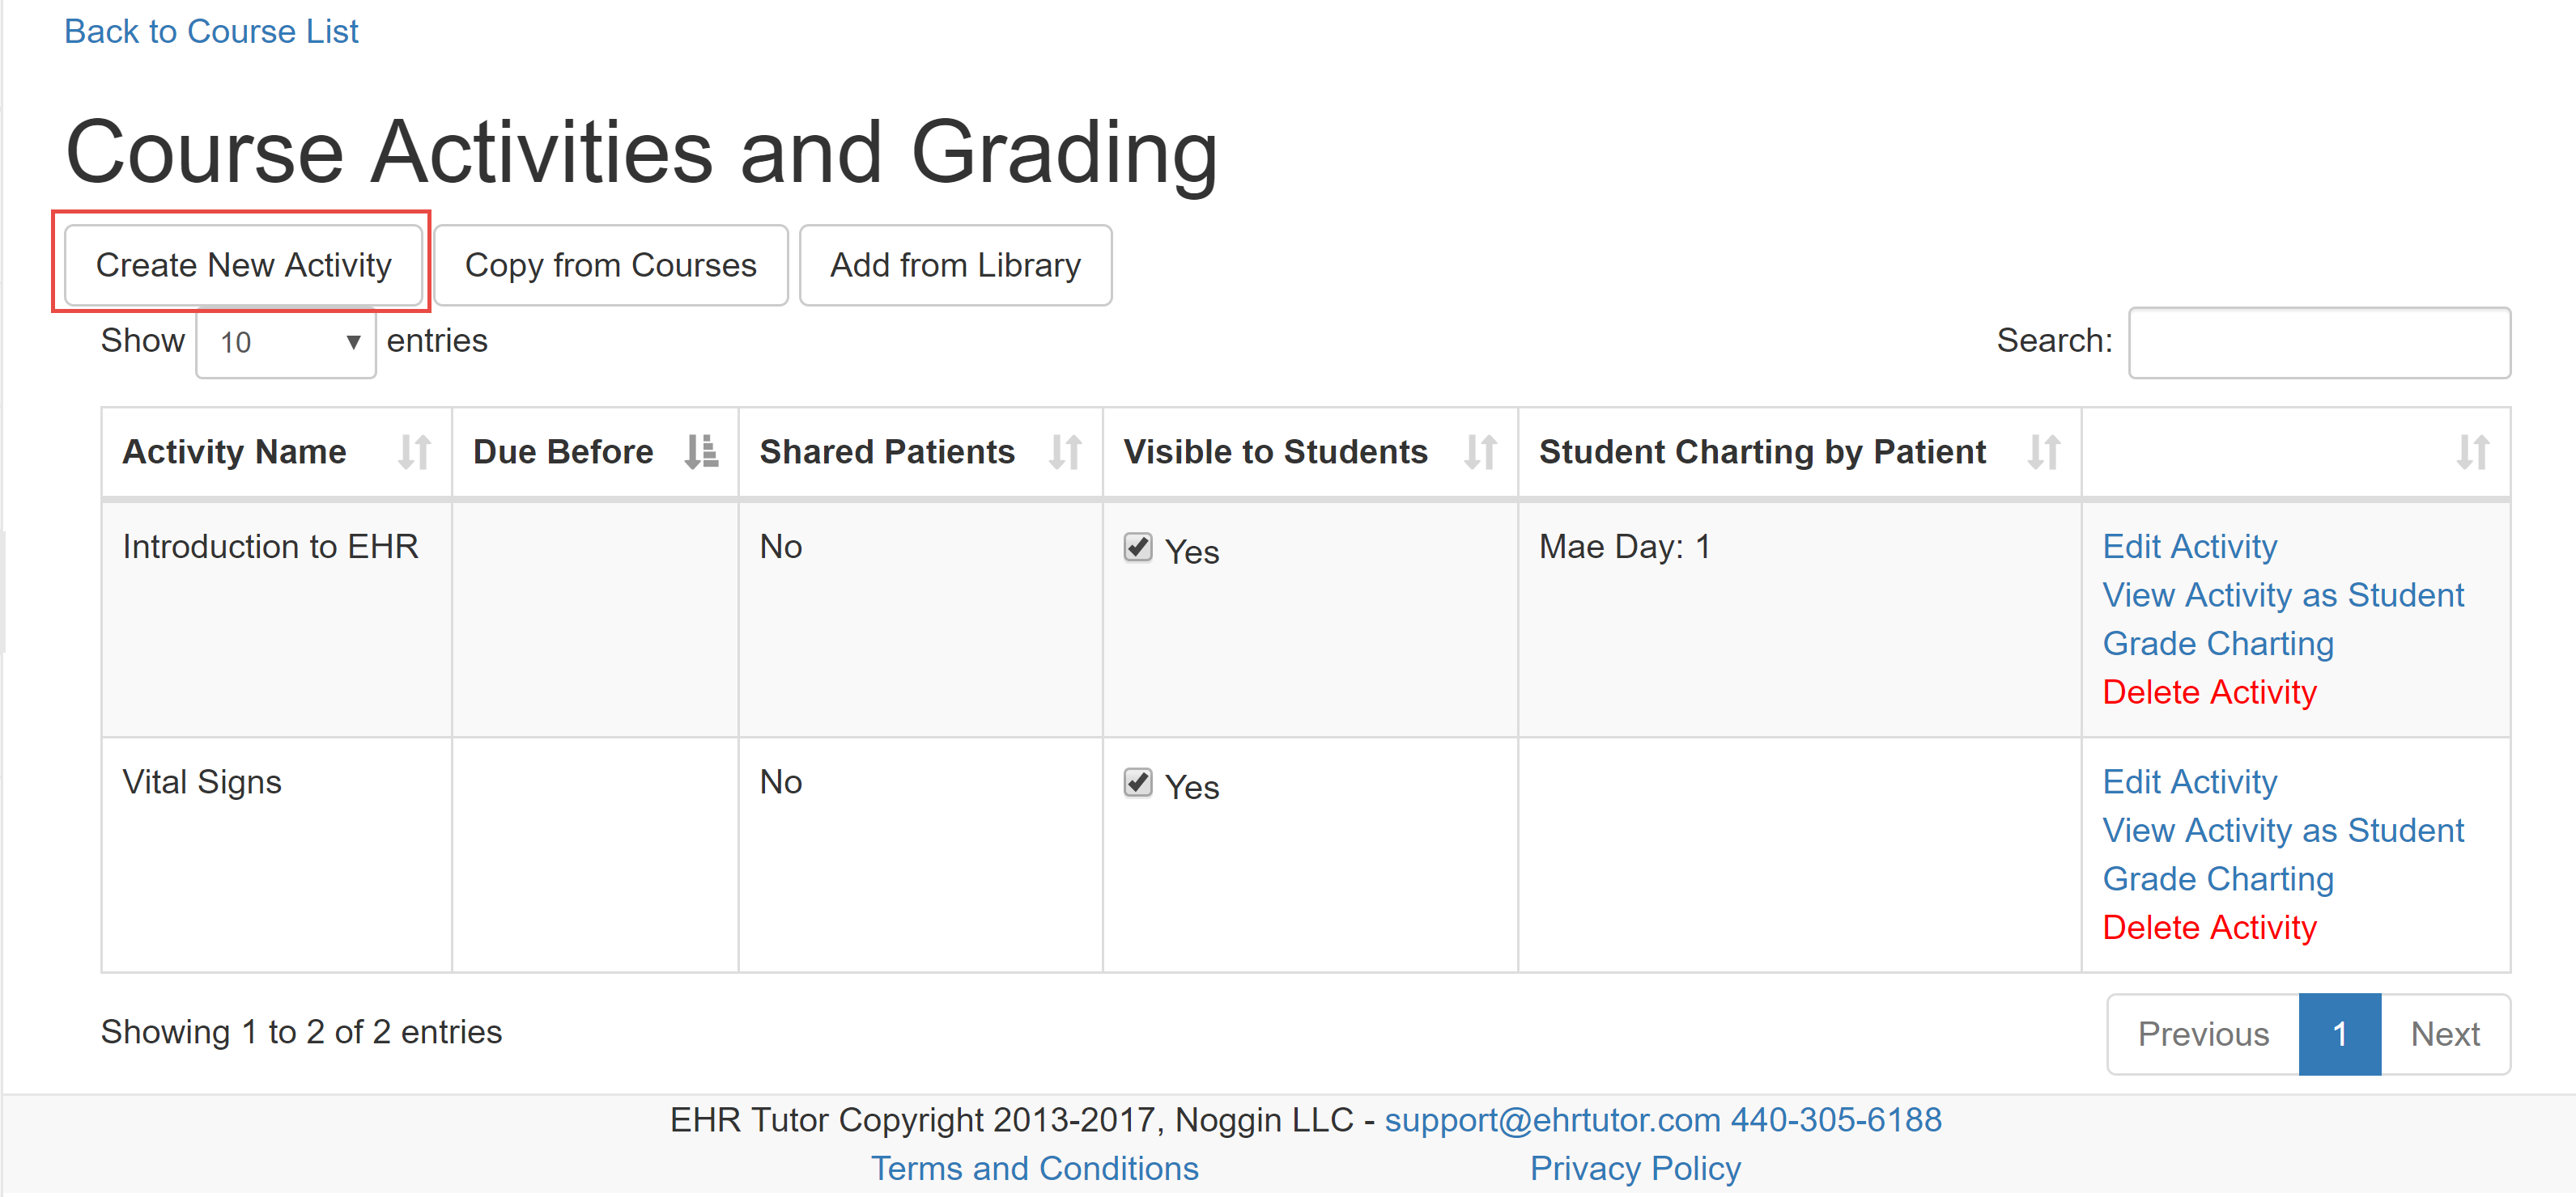The height and width of the screenshot is (1197, 2576).
Task: Sort table by Activity Name column icon
Action: [x=414, y=453]
